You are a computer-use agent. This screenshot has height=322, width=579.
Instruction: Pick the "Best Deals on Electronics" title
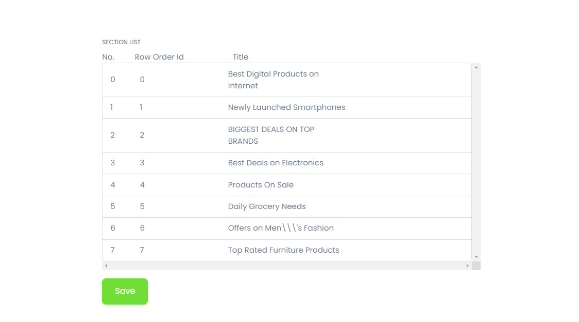276,163
